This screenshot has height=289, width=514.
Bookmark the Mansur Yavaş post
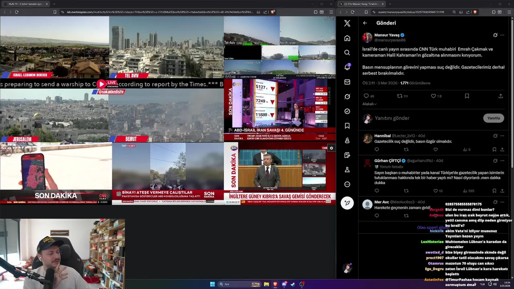467,96
